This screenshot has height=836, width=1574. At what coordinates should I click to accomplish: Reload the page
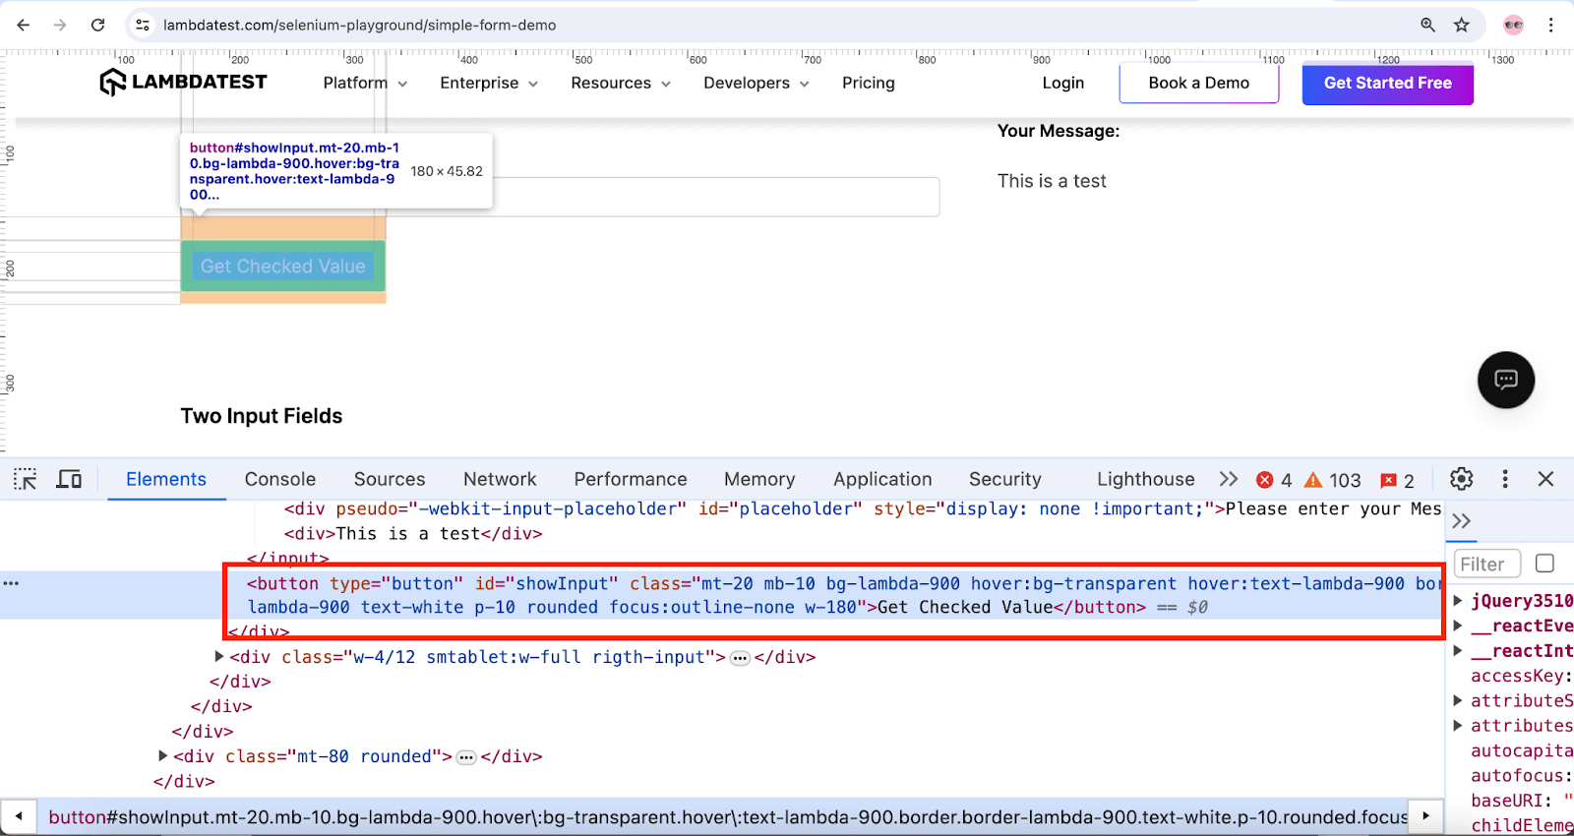pyautogui.click(x=97, y=25)
